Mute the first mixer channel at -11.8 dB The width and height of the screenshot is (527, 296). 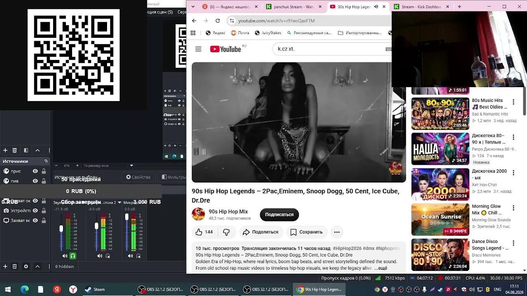[65, 256]
